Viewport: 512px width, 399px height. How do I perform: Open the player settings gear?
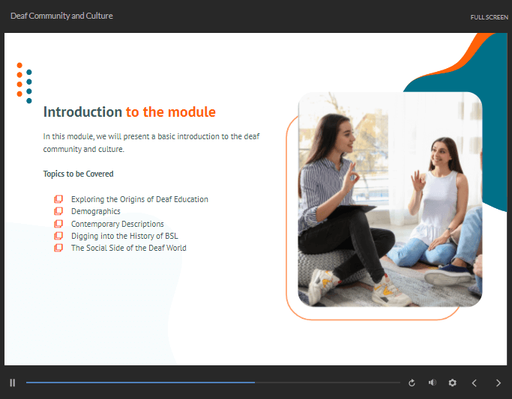[452, 383]
